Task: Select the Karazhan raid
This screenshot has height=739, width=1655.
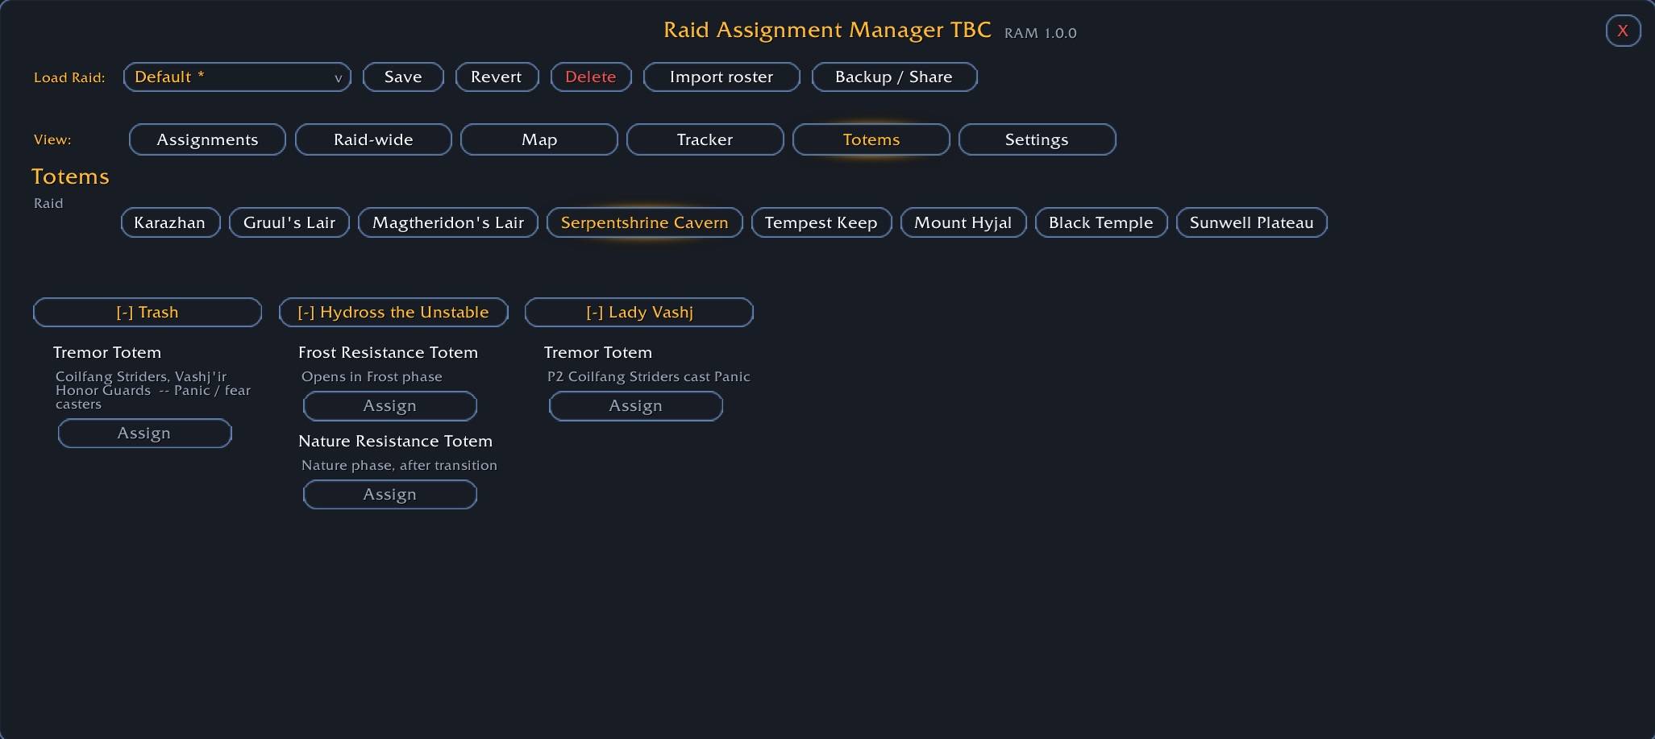Action: (x=170, y=222)
